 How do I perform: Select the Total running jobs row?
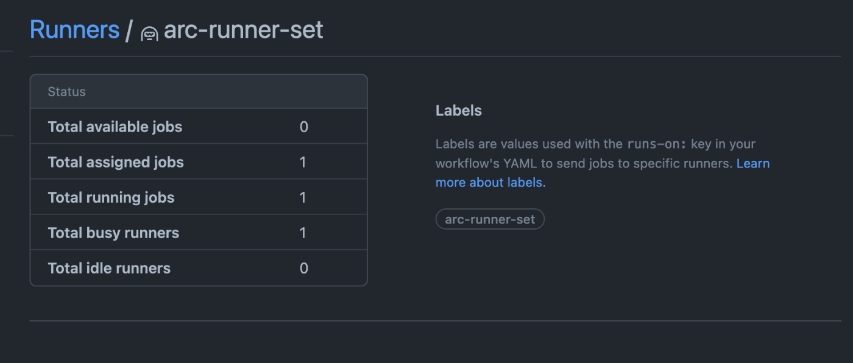(x=199, y=197)
